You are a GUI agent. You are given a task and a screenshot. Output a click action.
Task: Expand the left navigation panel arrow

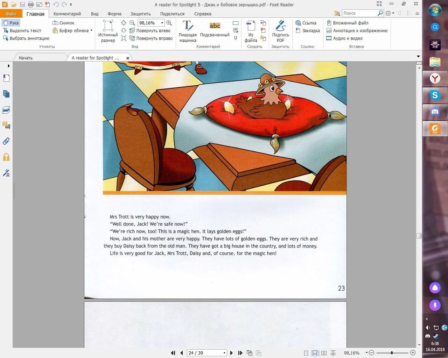click(9, 66)
